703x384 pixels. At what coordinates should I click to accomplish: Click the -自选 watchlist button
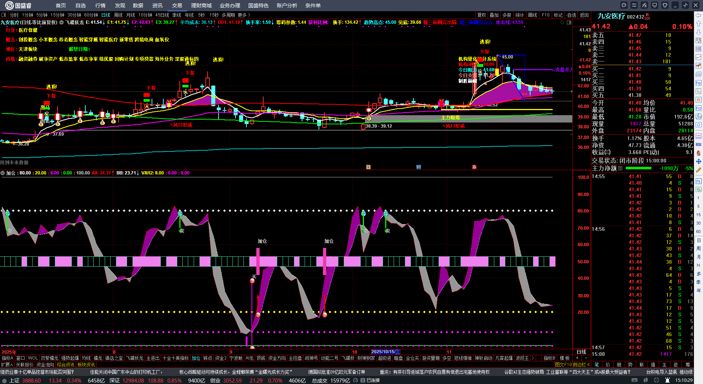click(571, 15)
